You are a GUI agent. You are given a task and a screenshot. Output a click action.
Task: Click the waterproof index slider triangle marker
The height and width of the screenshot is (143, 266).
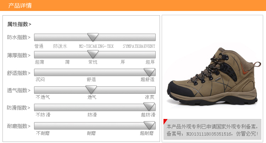coord(93,37)
